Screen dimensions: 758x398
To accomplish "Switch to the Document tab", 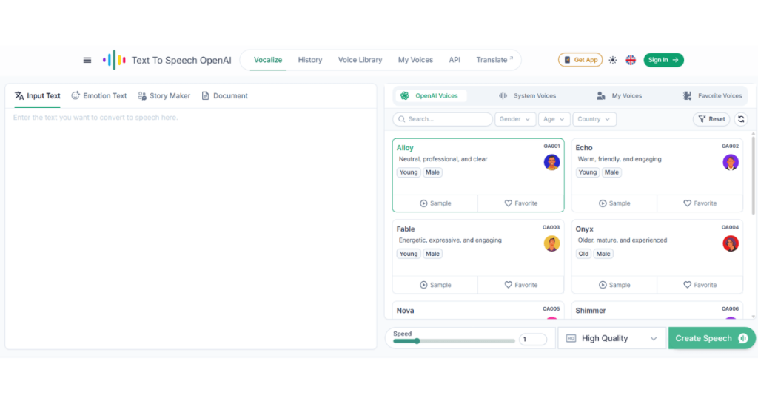I will [x=225, y=95].
